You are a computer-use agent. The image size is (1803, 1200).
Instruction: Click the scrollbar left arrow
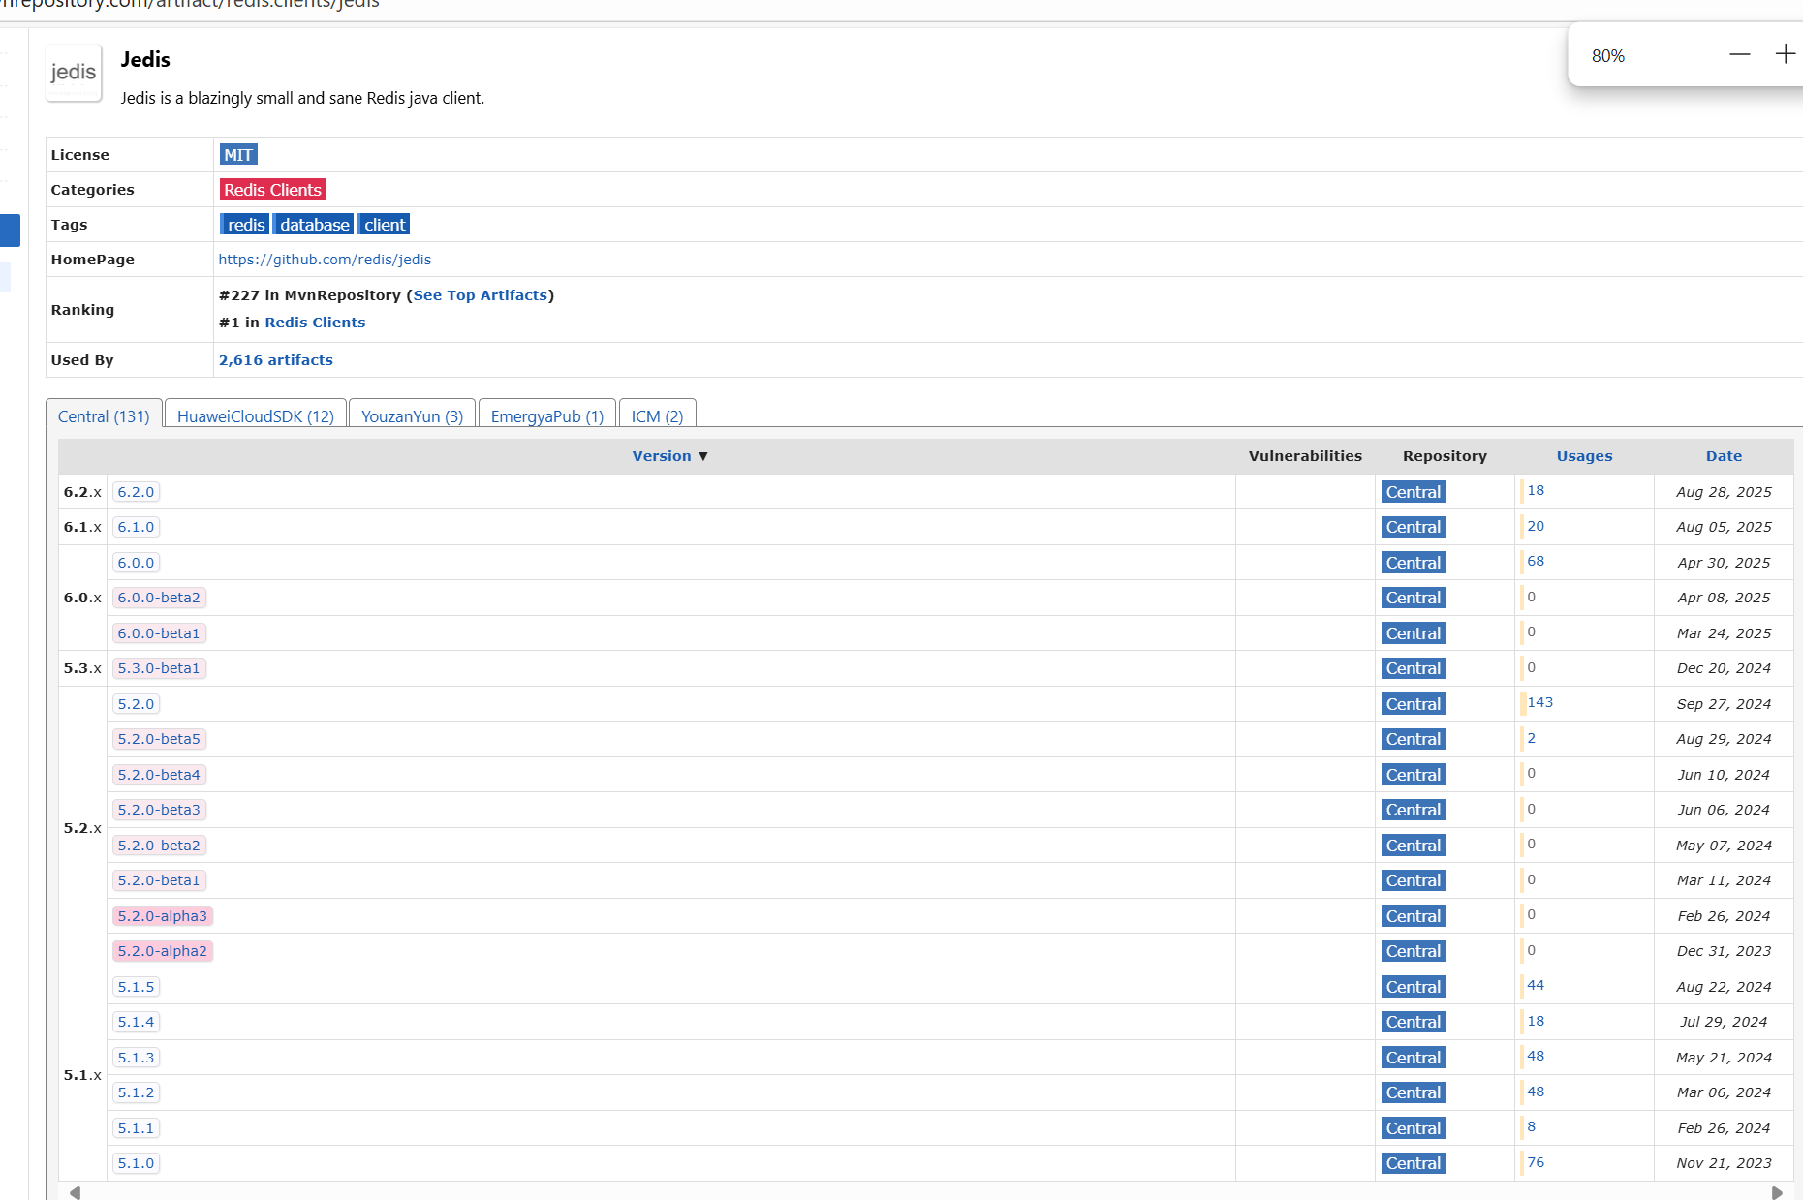(75, 1192)
